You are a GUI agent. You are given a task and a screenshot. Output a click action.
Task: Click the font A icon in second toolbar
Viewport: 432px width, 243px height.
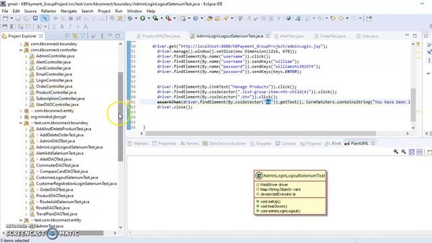tap(86, 27)
